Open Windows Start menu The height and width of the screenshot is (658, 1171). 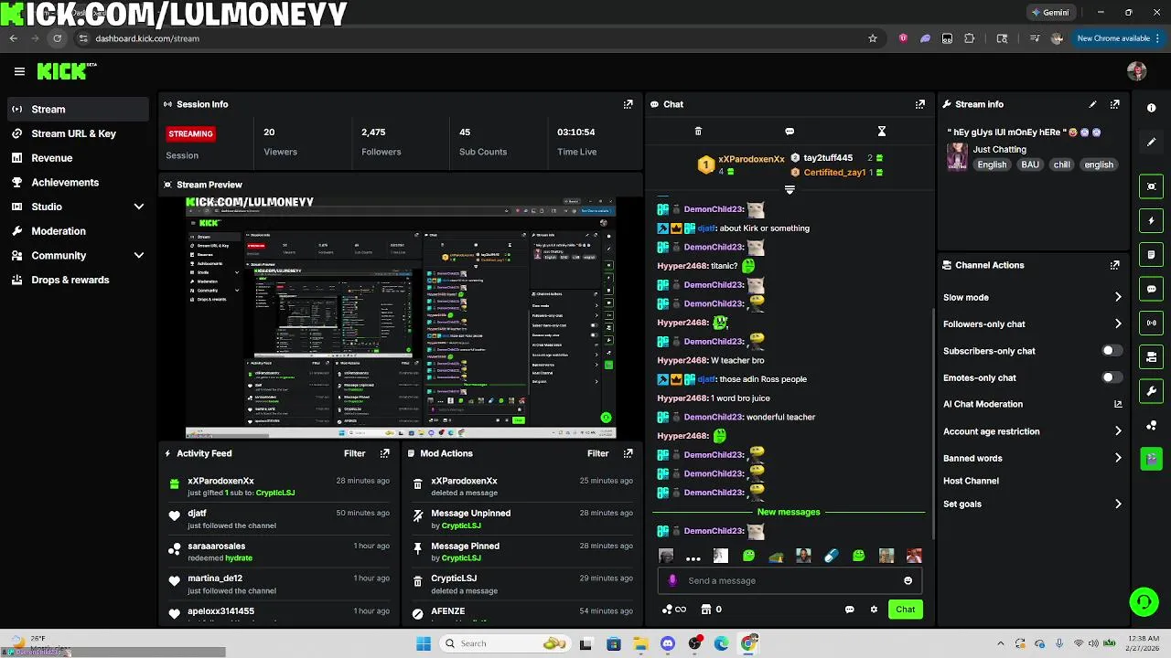424,643
